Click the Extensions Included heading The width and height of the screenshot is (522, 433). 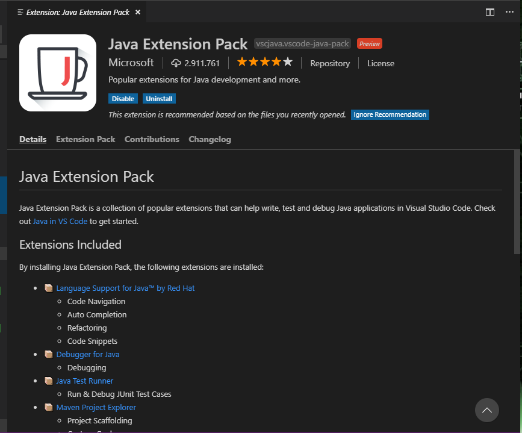tap(70, 245)
